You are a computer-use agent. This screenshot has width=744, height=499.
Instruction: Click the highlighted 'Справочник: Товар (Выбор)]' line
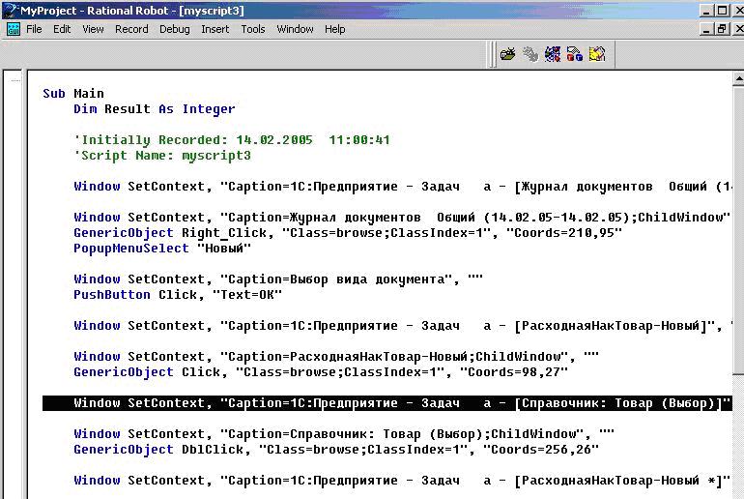coord(386,403)
